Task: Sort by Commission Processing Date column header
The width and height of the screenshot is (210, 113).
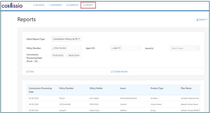Action: pyautogui.click(x=40, y=90)
